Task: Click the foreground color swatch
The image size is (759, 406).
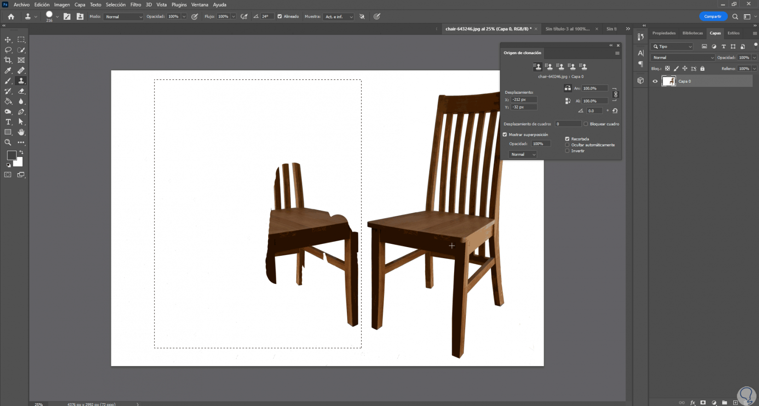Action: 11,156
